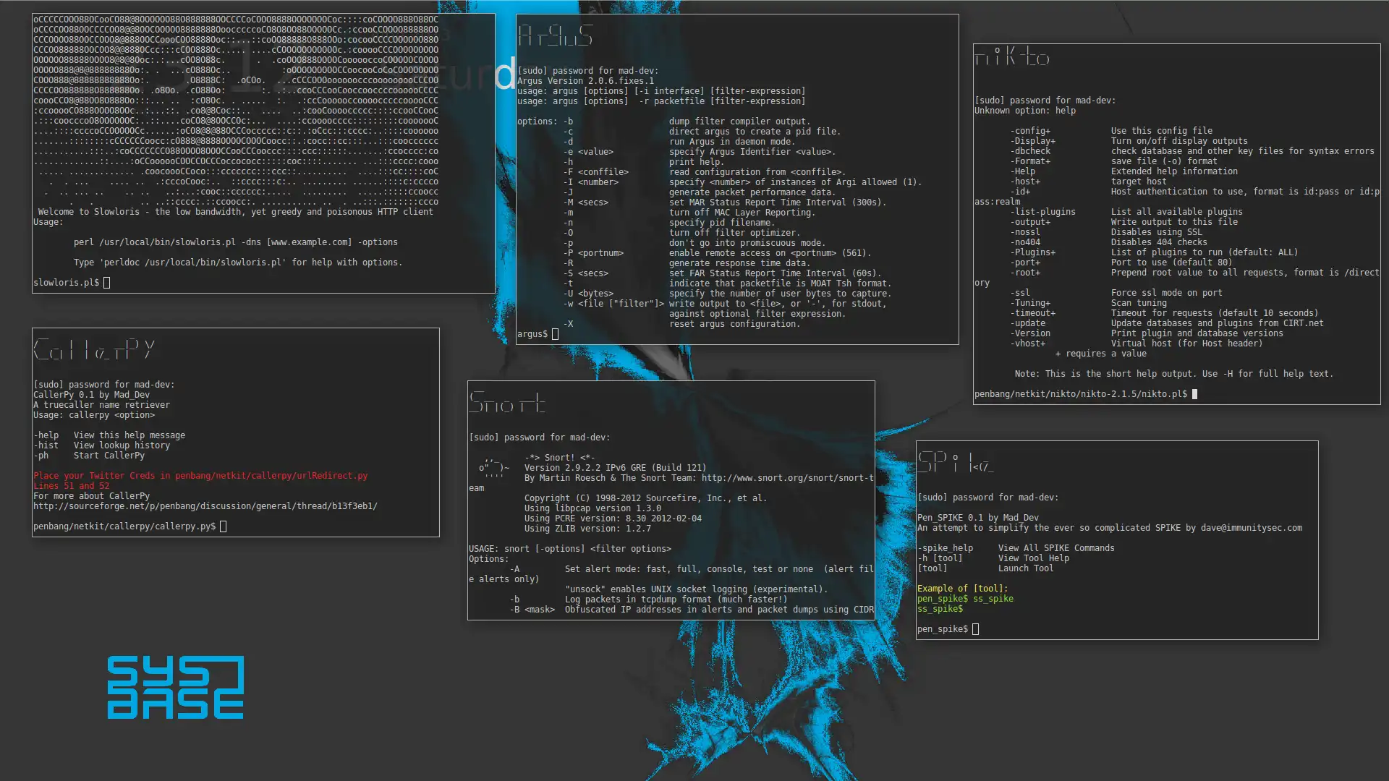Click the '-list-plugins' option in Nikto help
The width and height of the screenshot is (1389, 781).
(x=1042, y=212)
